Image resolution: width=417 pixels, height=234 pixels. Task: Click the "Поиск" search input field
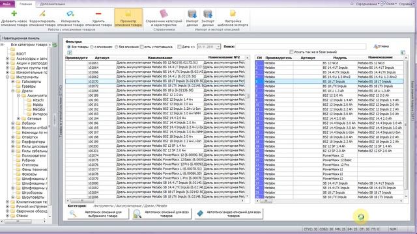coord(301,47)
